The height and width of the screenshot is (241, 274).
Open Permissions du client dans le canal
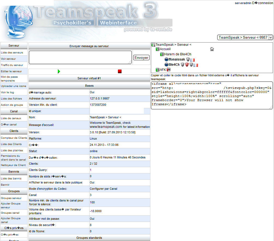[13, 158]
